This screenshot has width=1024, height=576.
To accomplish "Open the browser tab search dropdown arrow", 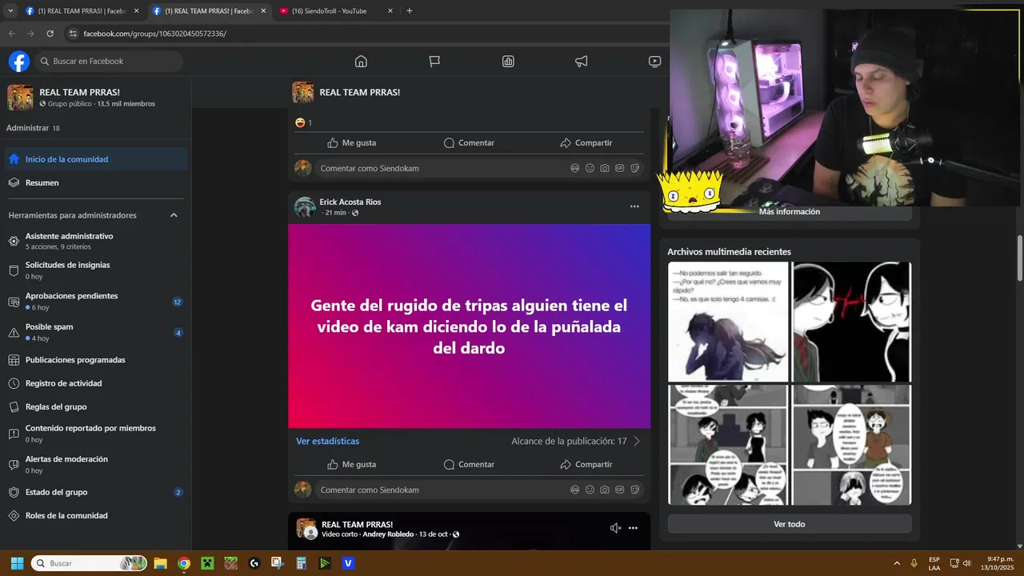I will tap(10, 11).
